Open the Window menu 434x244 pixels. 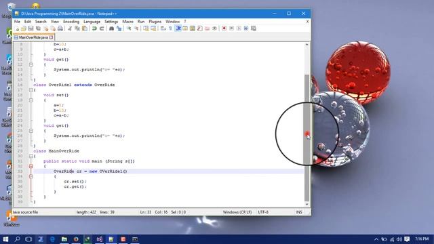pos(172,21)
